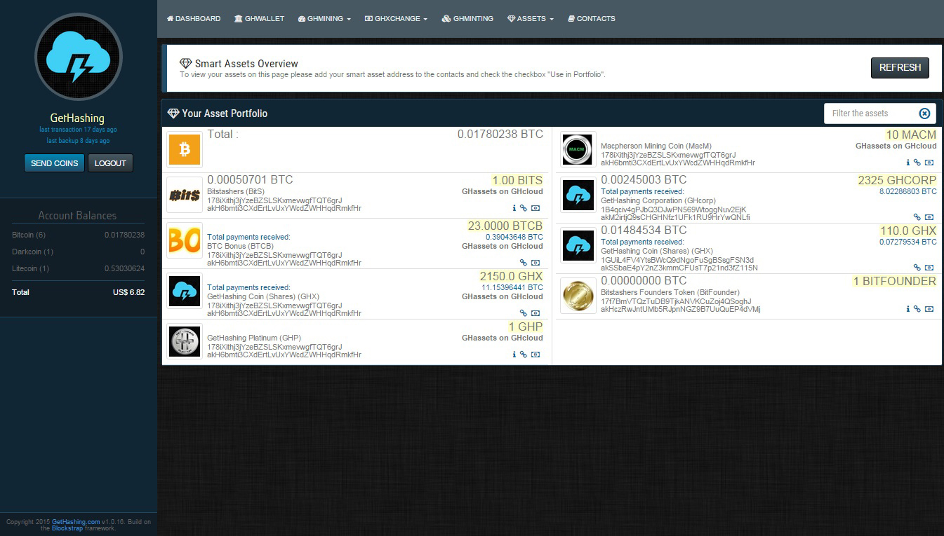Click money icon in Bitstashers BITS row

(536, 208)
